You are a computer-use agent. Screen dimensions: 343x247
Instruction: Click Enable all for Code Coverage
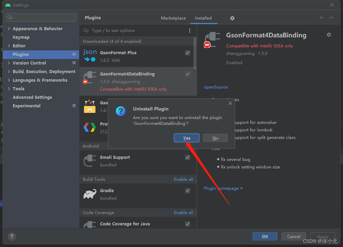point(183,212)
